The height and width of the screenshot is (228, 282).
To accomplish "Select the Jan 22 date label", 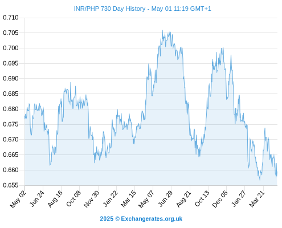I will coord(111,198).
